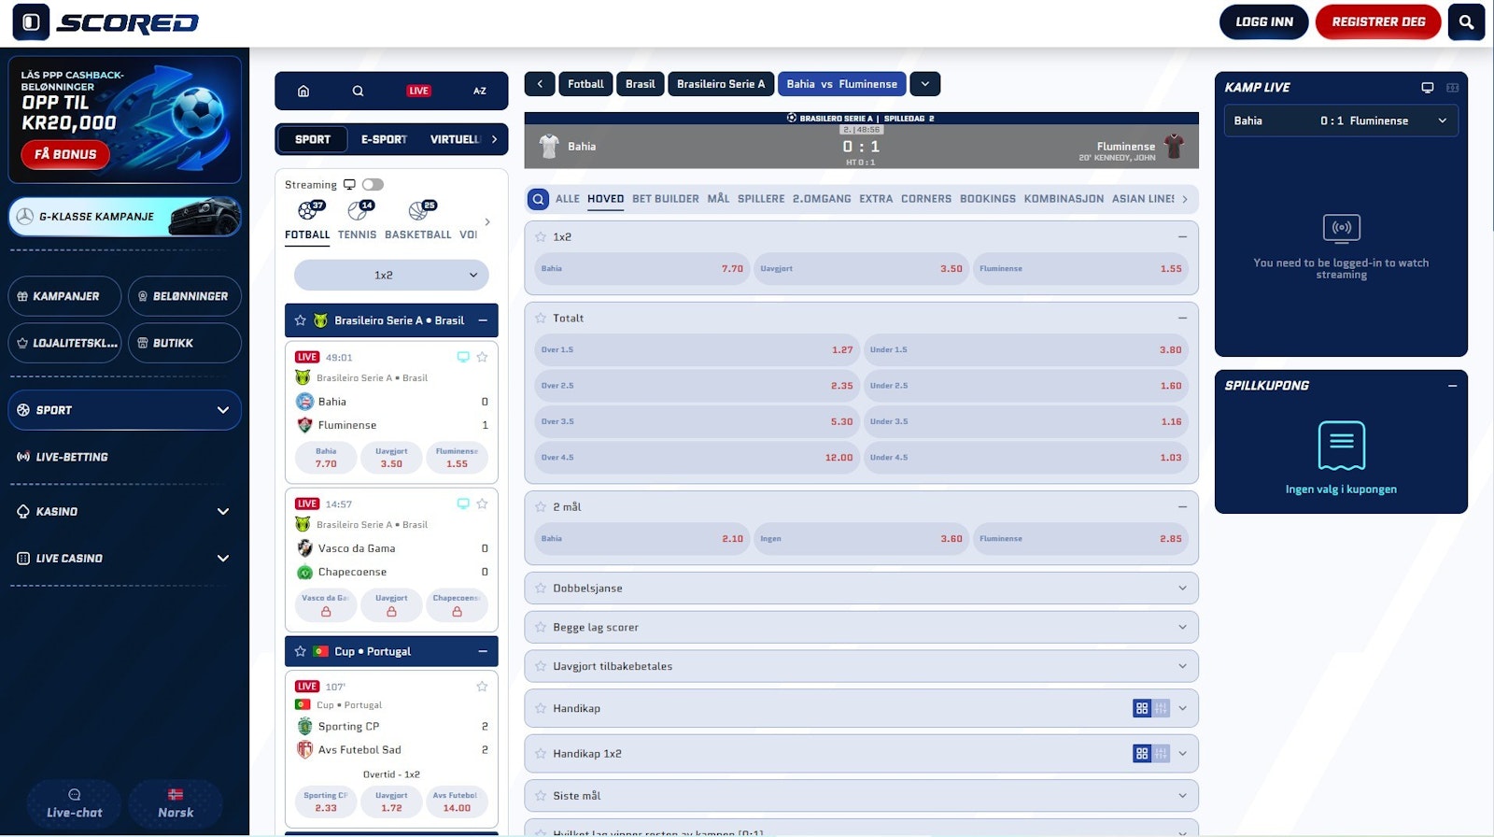The image size is (1494, 837).
Task: Open the CORNERS market tab
Action: (925, 199)
